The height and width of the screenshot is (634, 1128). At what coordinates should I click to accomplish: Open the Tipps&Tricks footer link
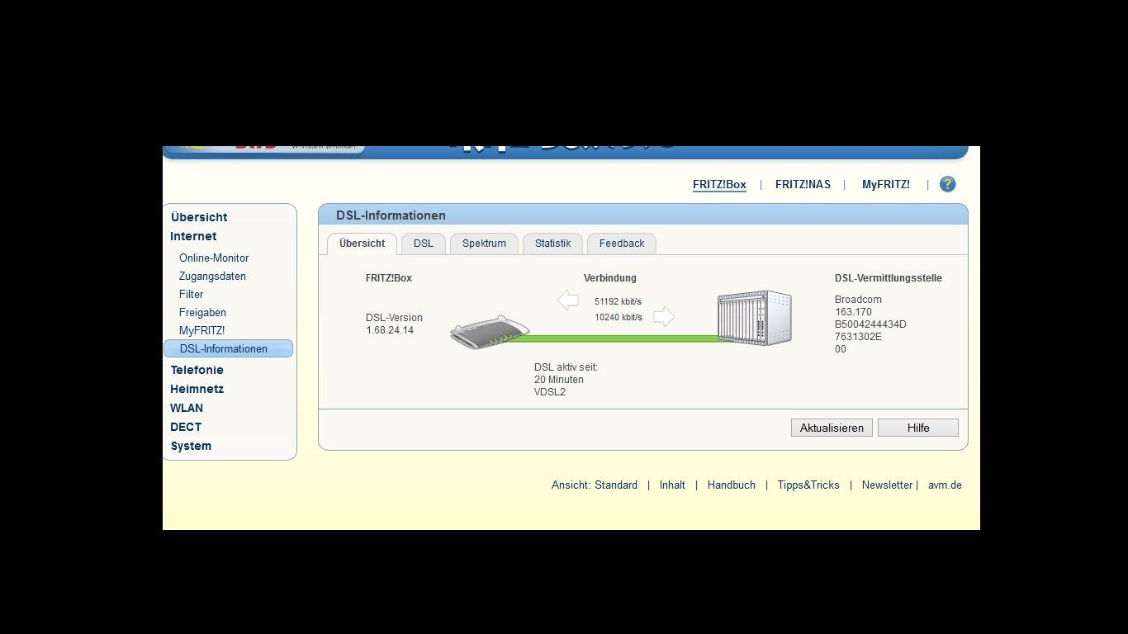coord(808,485)
